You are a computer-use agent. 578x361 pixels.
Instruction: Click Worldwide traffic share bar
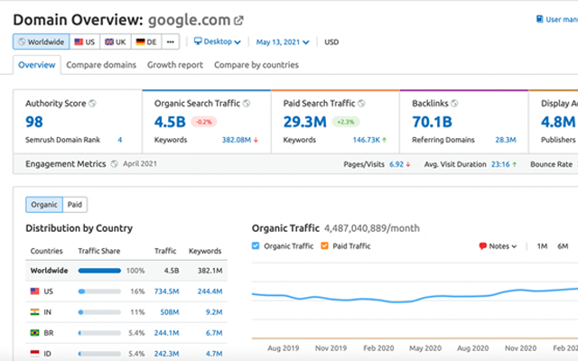click(x=99, y=271)
